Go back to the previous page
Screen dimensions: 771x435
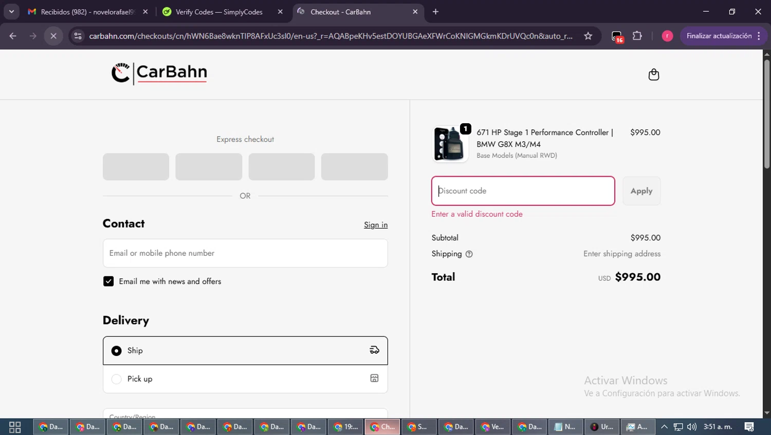coord(13,36)
